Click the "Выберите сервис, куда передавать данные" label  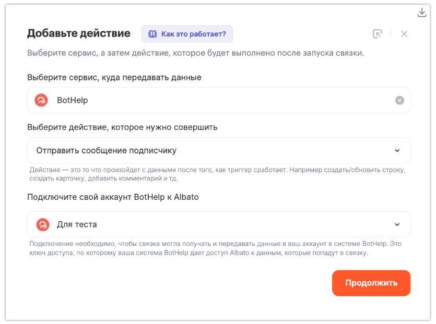coord(114,77)
